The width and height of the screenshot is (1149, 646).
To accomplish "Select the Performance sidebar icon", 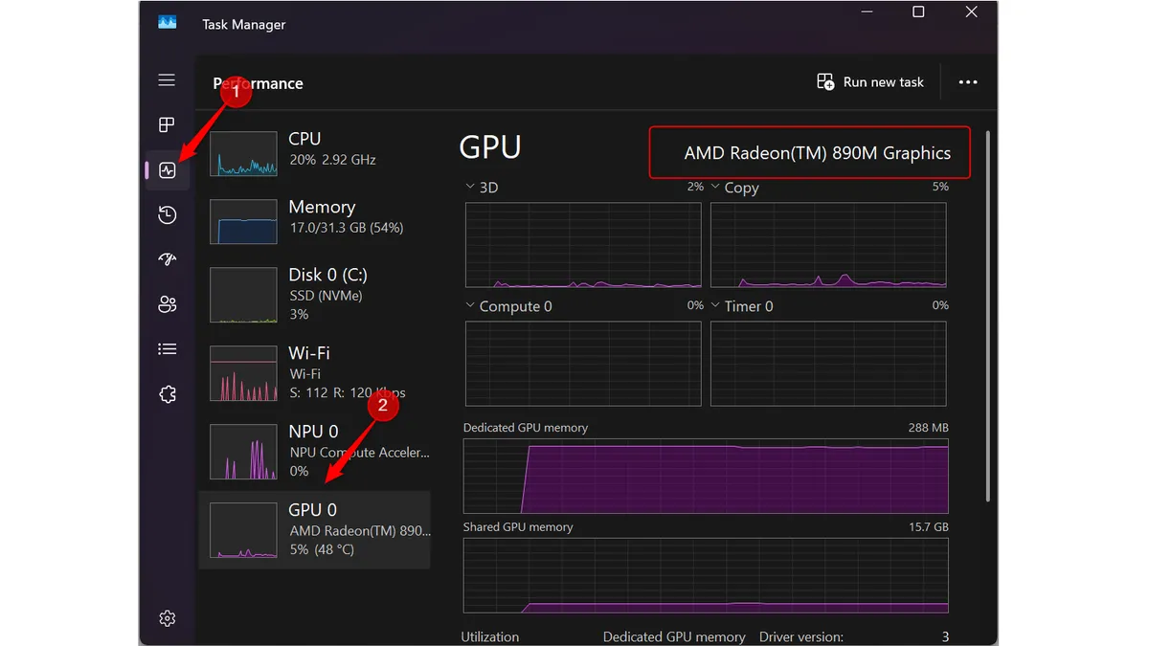I will (167, 170).
